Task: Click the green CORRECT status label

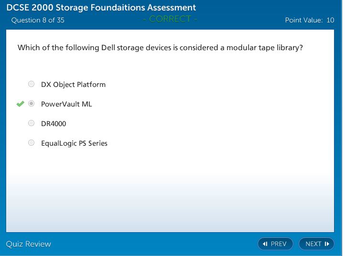Action: point(170,19)
